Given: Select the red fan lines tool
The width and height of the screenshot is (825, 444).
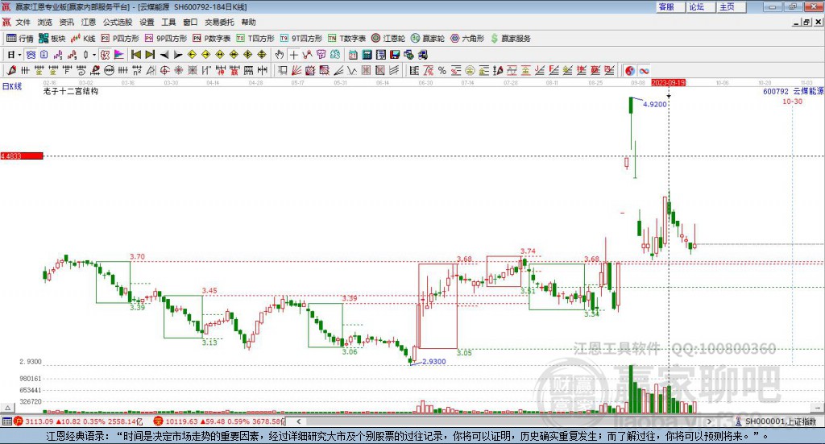Looking at the screenshot, I should click(x=296, y=70).
